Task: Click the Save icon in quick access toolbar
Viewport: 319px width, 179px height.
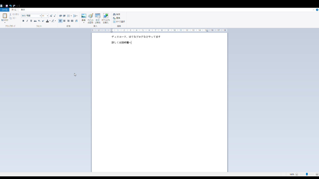Action: click(x=7, y=6)
